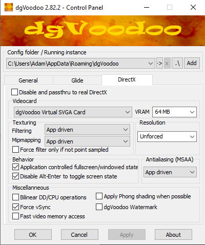Image resolution: width=205 pixels, height=245 pixels.
Task: Check 'Apply Phong shading when possible'
Action: 99,196
